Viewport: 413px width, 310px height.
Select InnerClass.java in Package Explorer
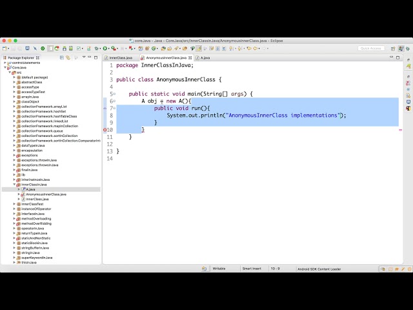coord(37,199)
